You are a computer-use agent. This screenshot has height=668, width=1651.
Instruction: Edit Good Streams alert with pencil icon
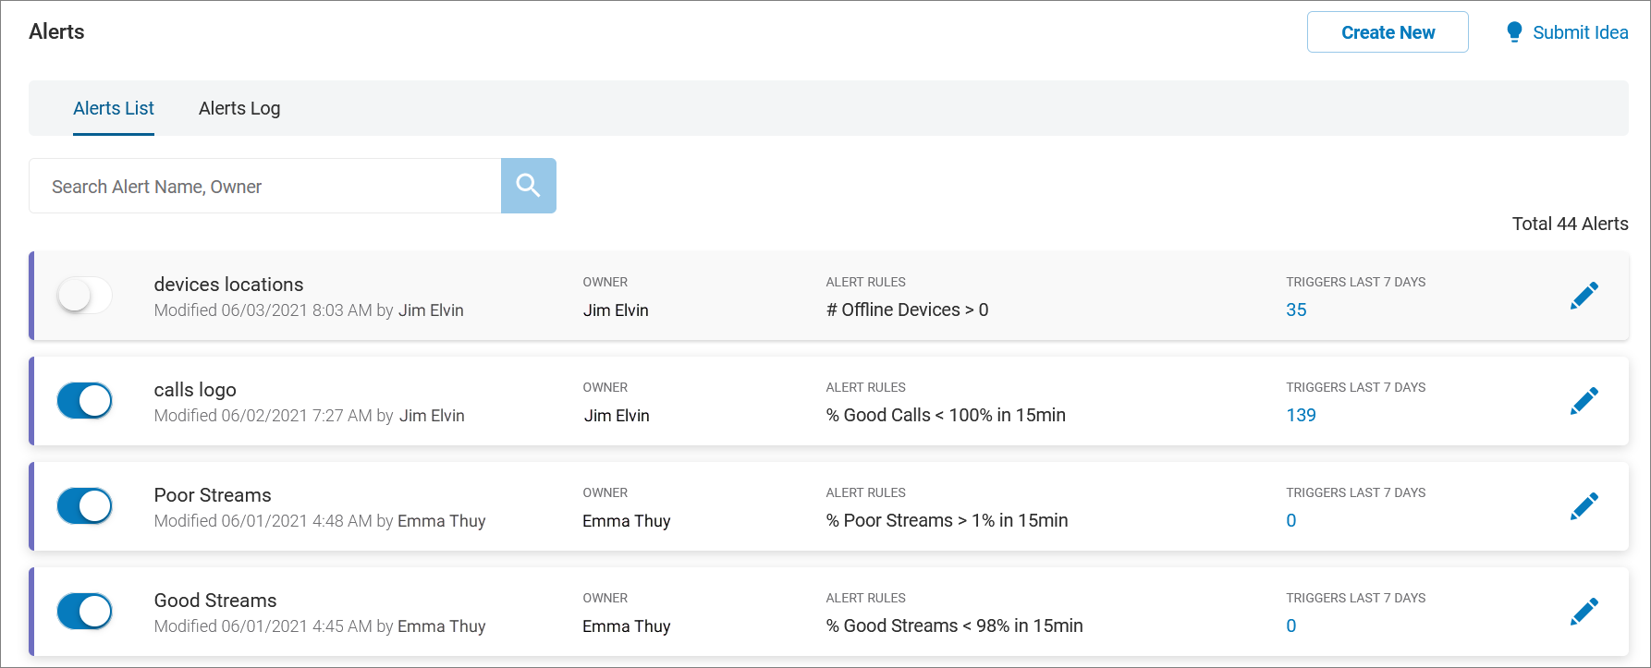[x=1584, y=612]
